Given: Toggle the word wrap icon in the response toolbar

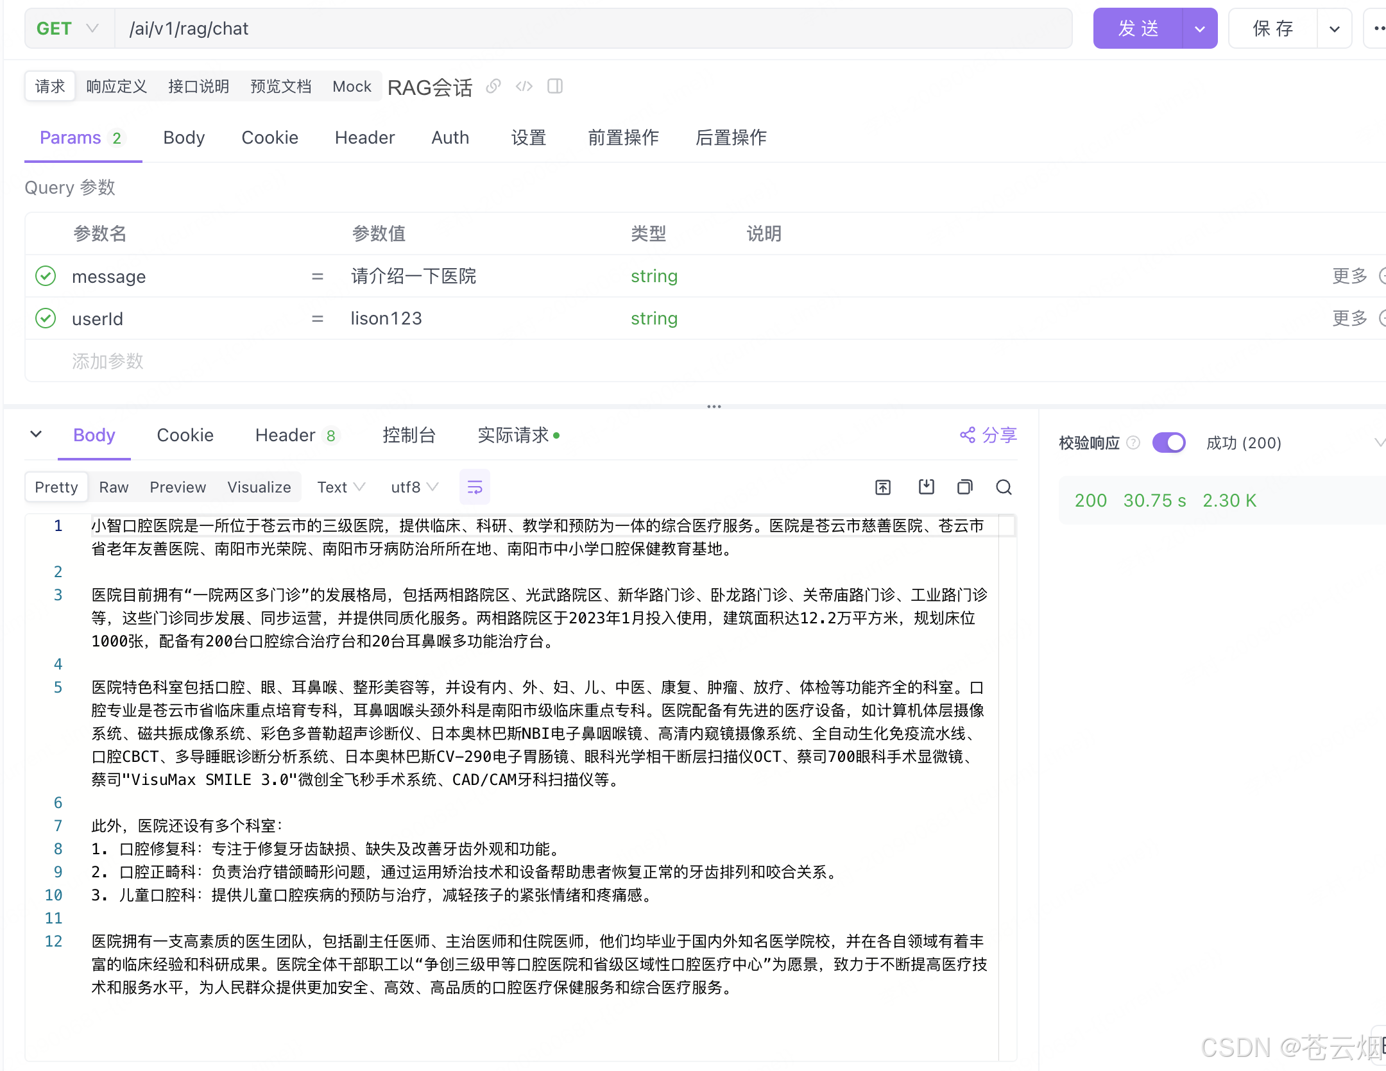Looking at the screenshot, I should [475, 487].
